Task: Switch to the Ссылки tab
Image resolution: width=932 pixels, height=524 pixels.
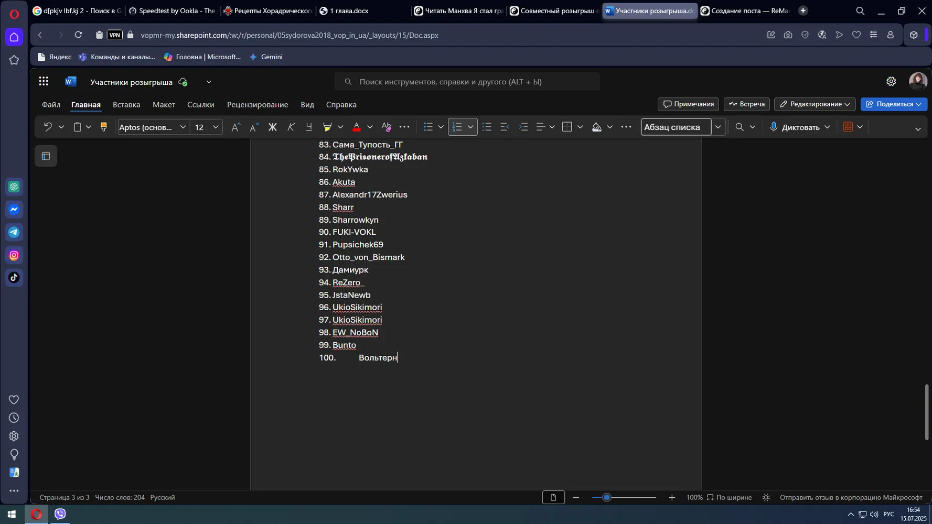Action: click(201, 104)
